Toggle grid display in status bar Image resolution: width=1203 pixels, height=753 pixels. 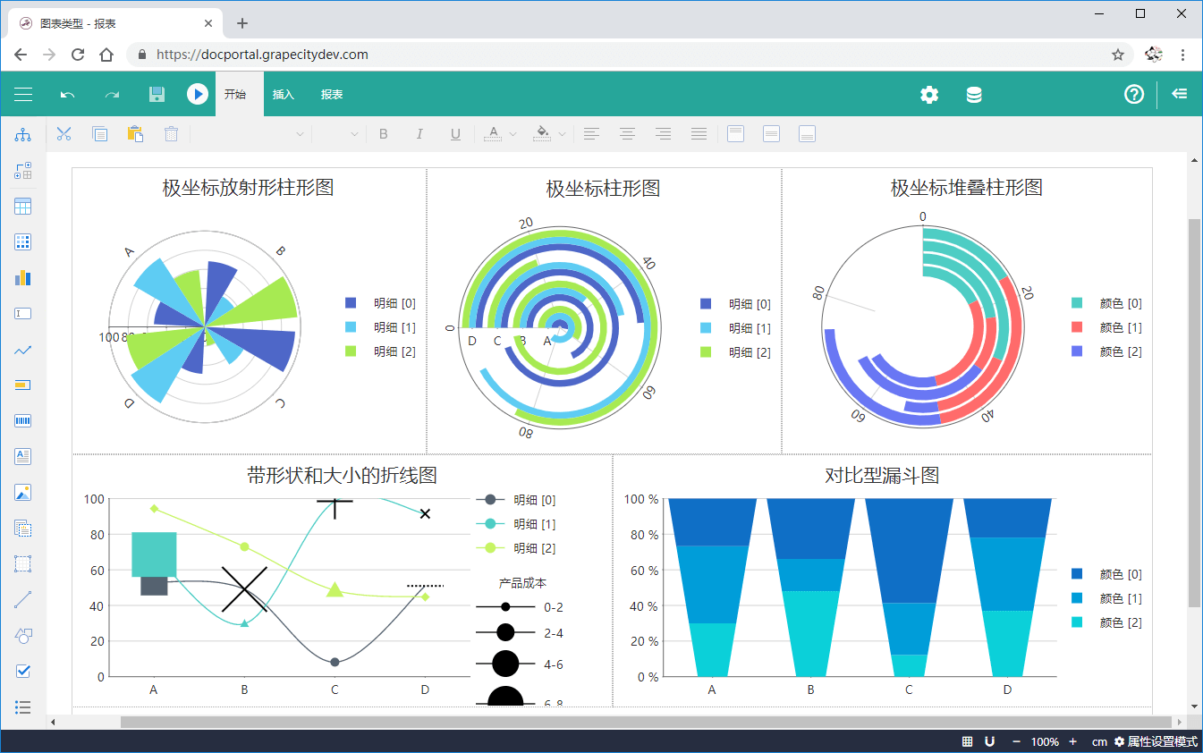(x=968, y=741)
